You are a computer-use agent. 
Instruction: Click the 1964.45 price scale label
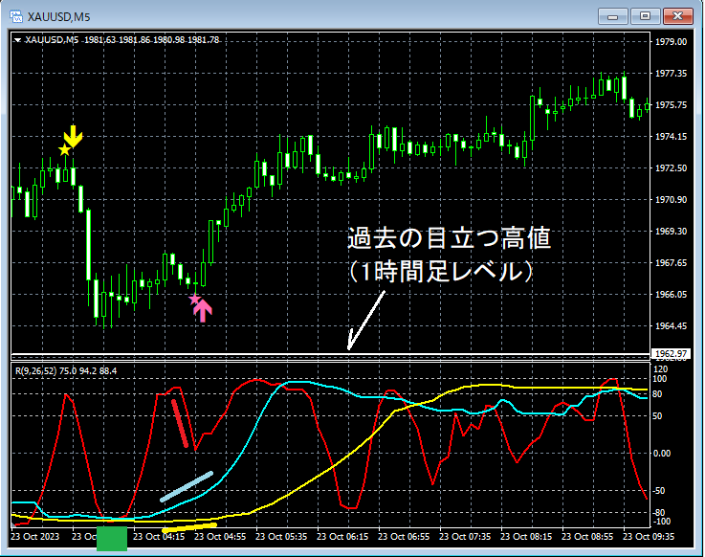pos(671,325)
